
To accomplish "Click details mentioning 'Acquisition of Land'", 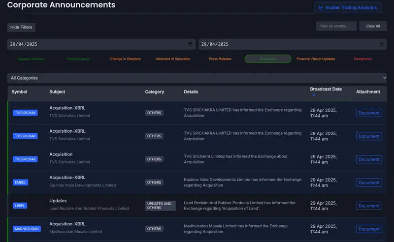I will pos(240,206).
